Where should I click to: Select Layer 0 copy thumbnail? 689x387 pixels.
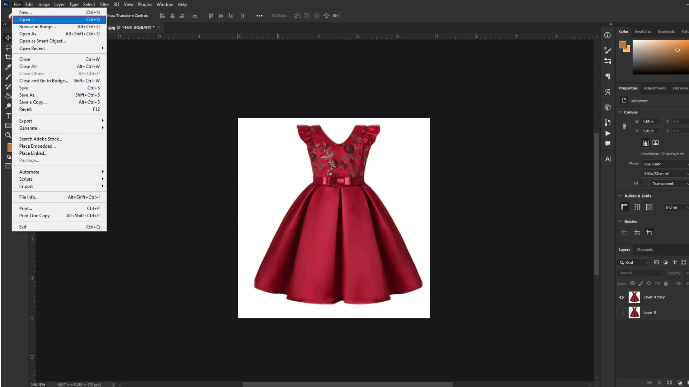pyautogui.click(x=634, y=297)
